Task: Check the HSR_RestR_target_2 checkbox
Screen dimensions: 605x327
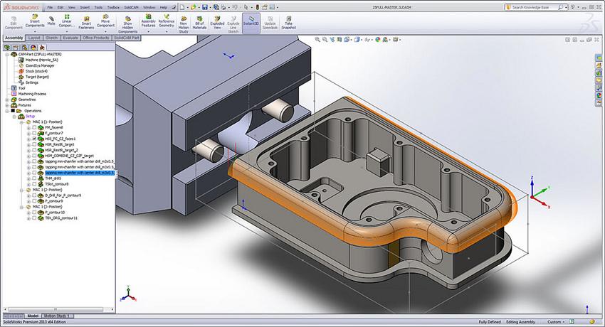Action: tap(34, 150)
